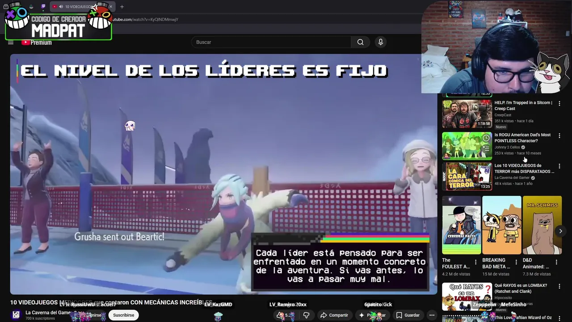Add ROGU video to Watch Later clock icon
The height and width of the screenshot is (322, 572).
coord(486,138)
